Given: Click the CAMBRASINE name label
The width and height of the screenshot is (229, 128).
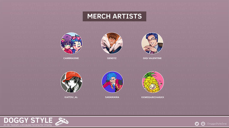Looking at the screenshot, I should 71,58.
